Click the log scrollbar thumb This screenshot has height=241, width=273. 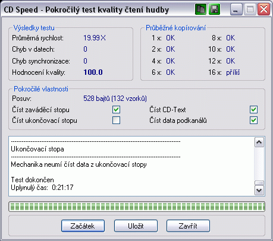259,183
